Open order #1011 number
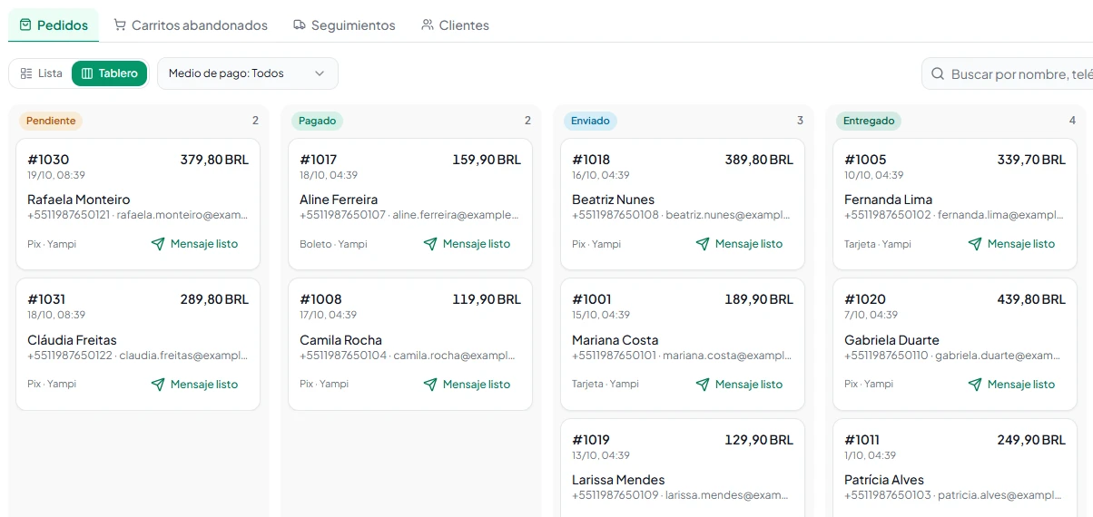This screenshot has height=517, width=1093. point(862,440)
